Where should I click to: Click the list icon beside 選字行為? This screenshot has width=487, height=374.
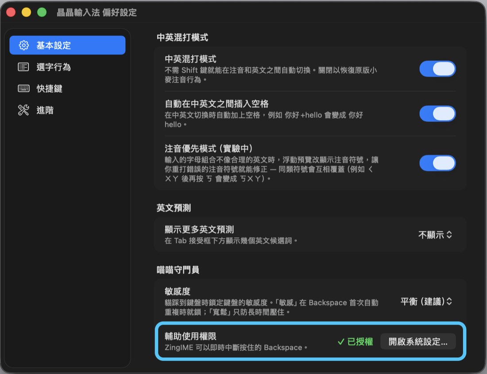point(23,67)
